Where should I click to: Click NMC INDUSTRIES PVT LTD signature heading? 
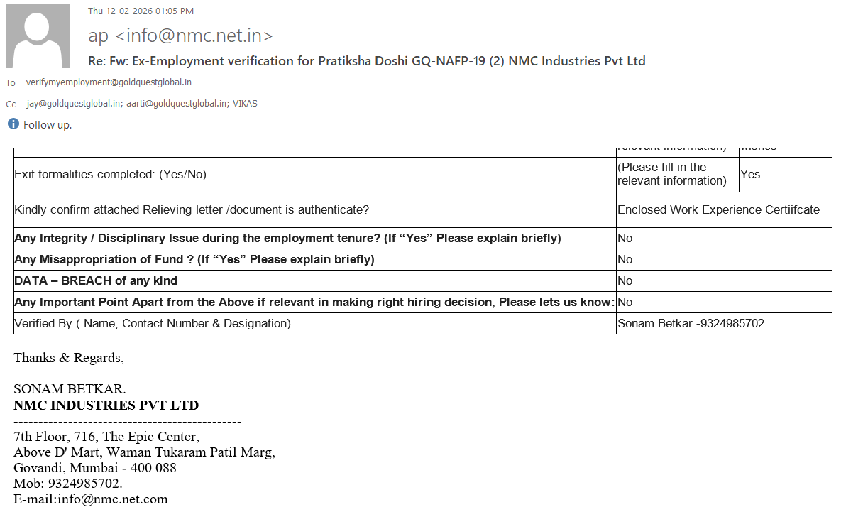pos(106,406)
